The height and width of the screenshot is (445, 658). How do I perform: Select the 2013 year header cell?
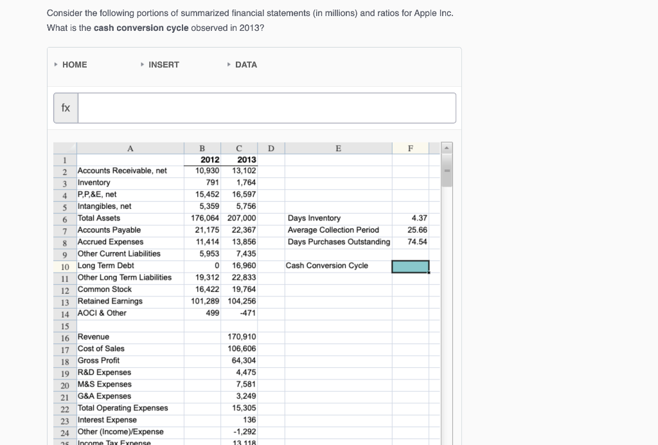click(239, 160)
